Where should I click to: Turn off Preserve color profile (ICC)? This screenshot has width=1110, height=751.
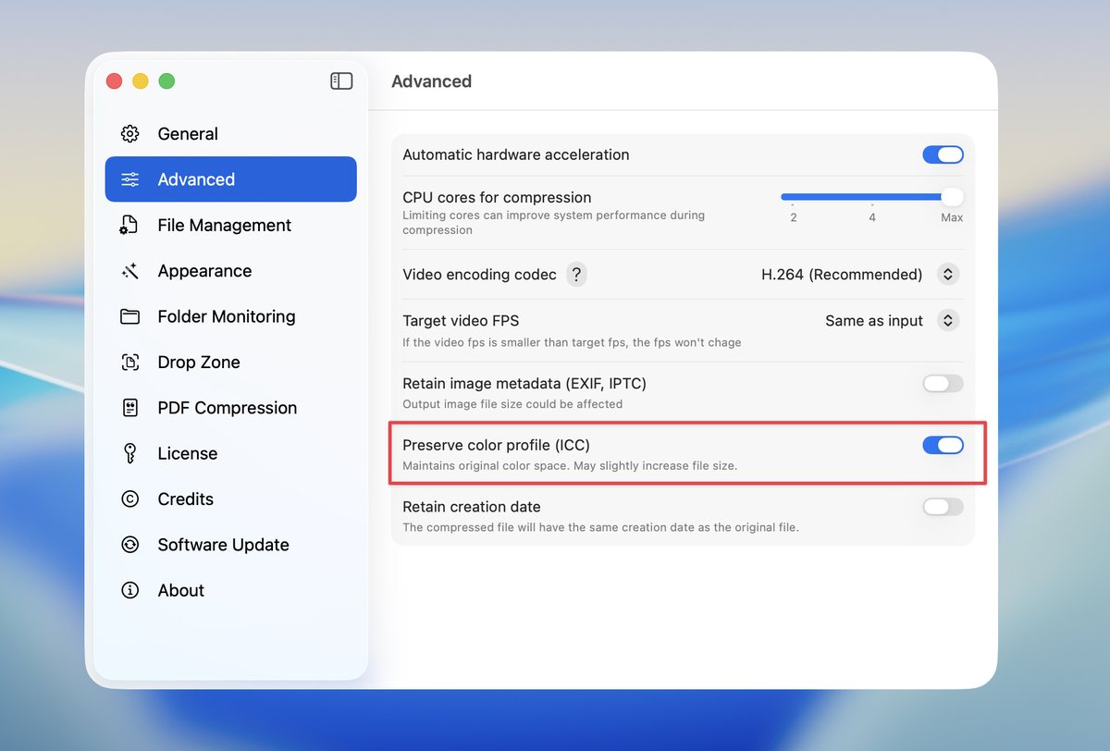(x=943, y=446)
